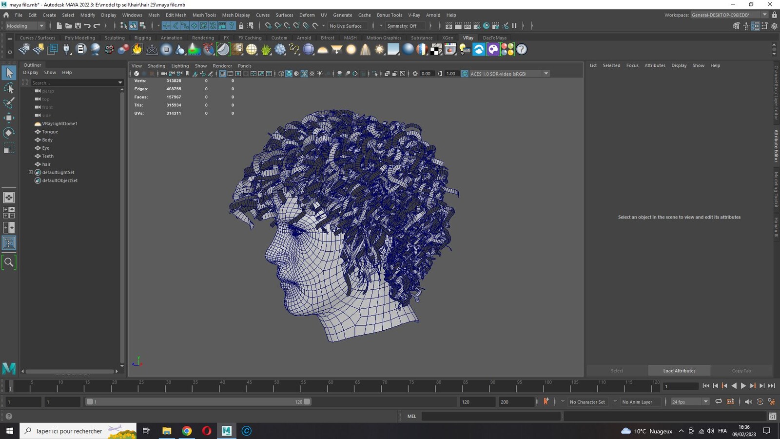Toggle the Attribute Editor panel icon top right
The image size is (780, 439).
(x=755, y=26)
